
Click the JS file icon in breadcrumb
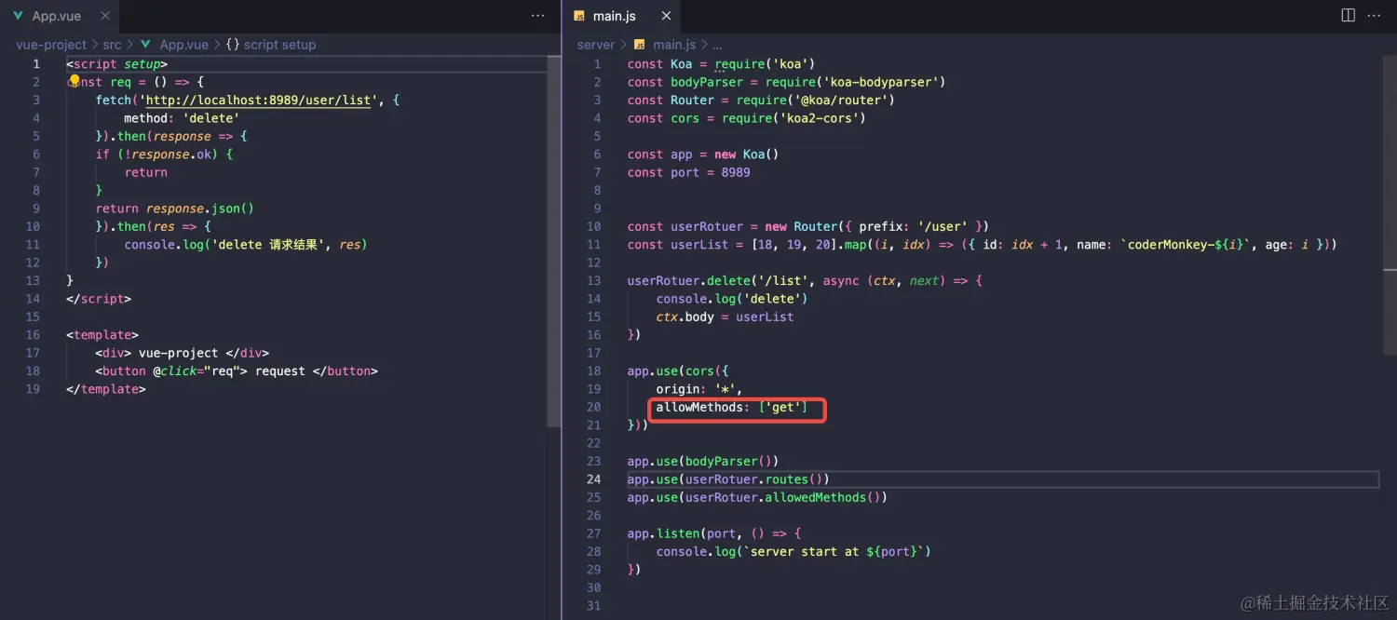639,45
